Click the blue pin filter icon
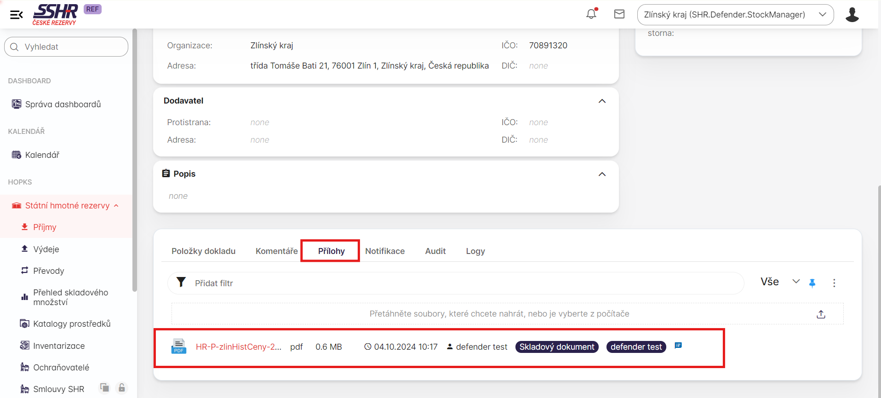881x398 pixels. pyautogui.click(x=812, y=283)
